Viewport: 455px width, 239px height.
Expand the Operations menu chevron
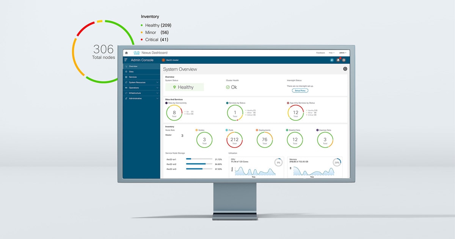(x=157, y=88)
